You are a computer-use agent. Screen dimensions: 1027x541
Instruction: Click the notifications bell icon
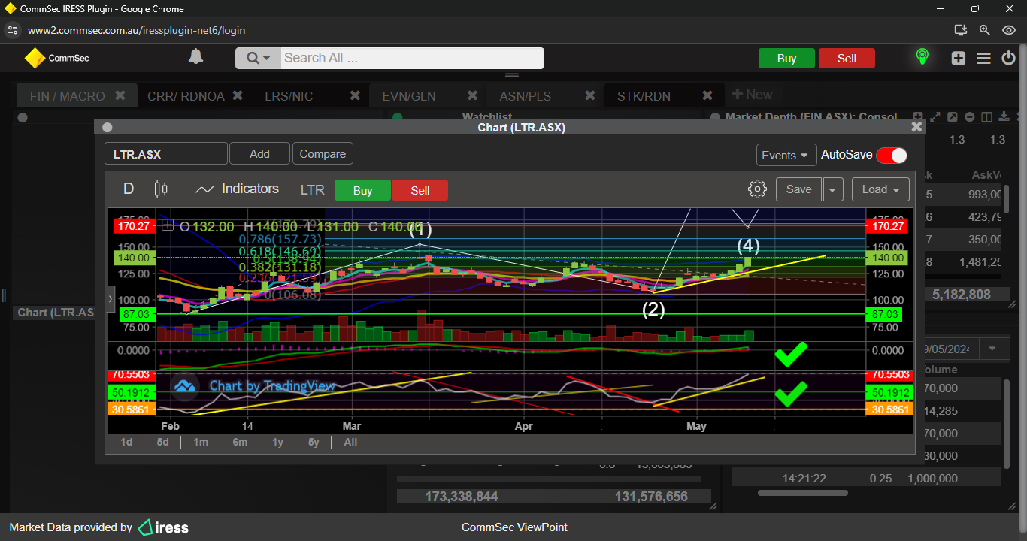coord(195,57)
